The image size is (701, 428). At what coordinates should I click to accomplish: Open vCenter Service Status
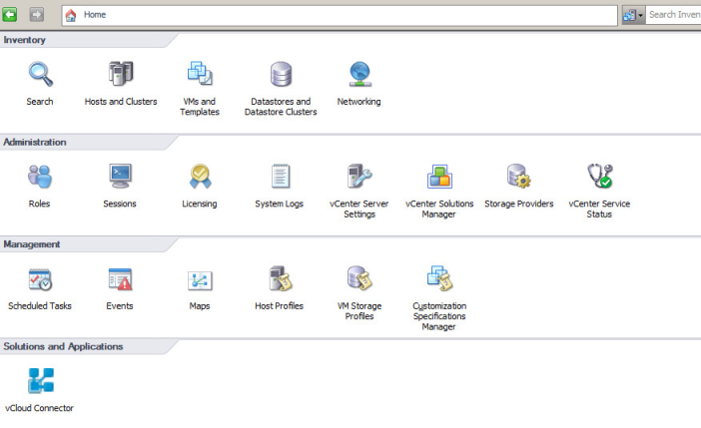pos(599,176)
